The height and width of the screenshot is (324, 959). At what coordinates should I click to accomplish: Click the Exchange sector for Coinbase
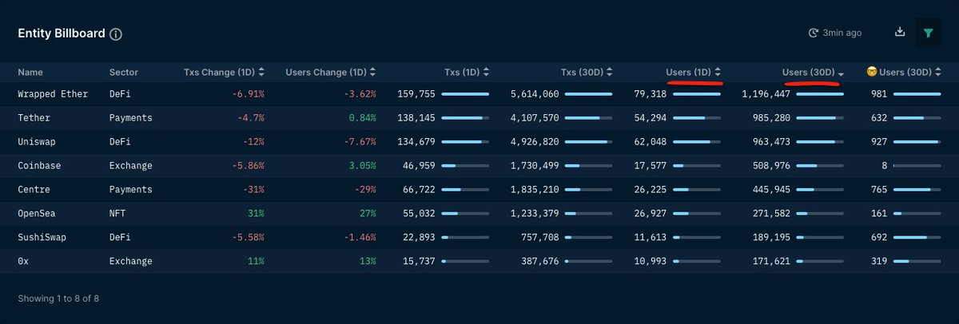coord(129,166)
